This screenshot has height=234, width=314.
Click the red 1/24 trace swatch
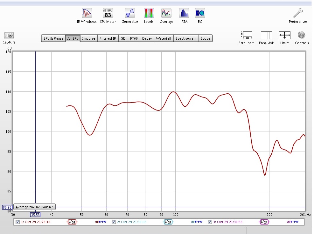(72, 222)
